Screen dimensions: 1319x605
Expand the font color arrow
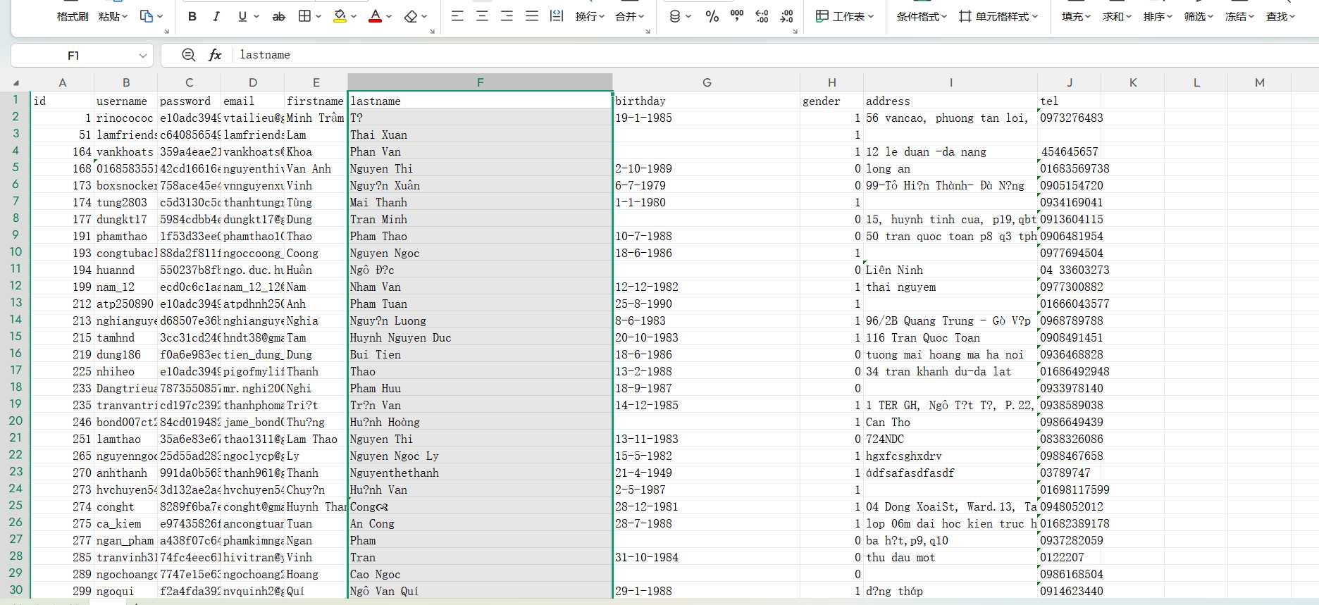tap(389, 16)
